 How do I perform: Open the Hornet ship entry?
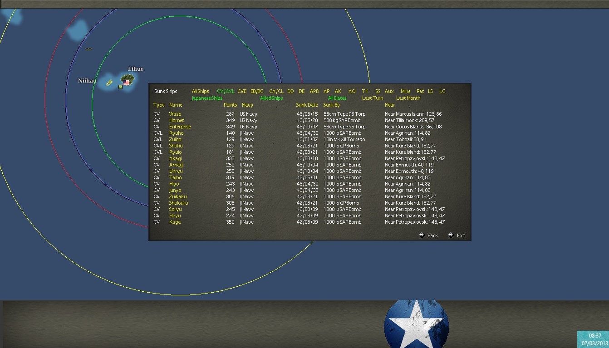[x=177, y=120]
